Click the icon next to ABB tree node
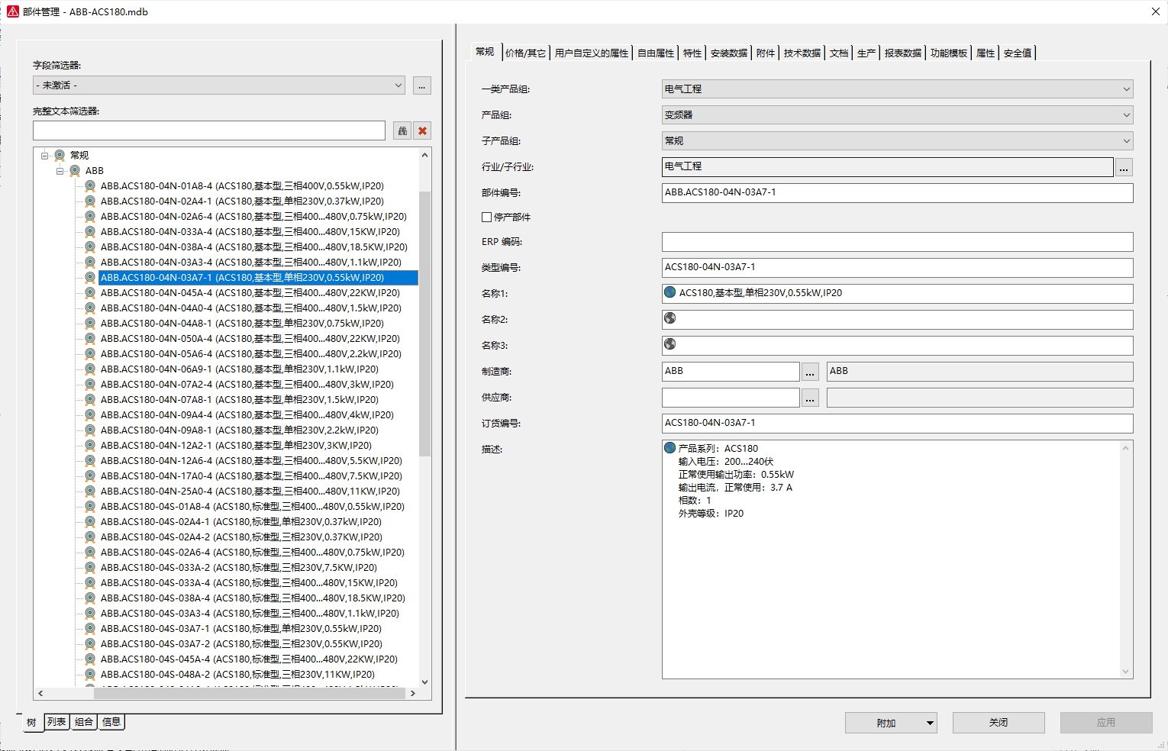 75,170
